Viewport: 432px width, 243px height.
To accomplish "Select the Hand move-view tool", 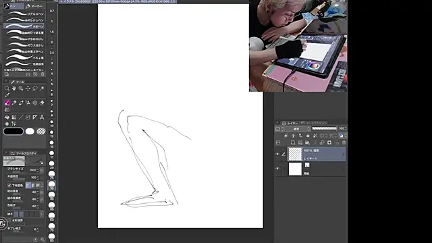I will point(13,88).
